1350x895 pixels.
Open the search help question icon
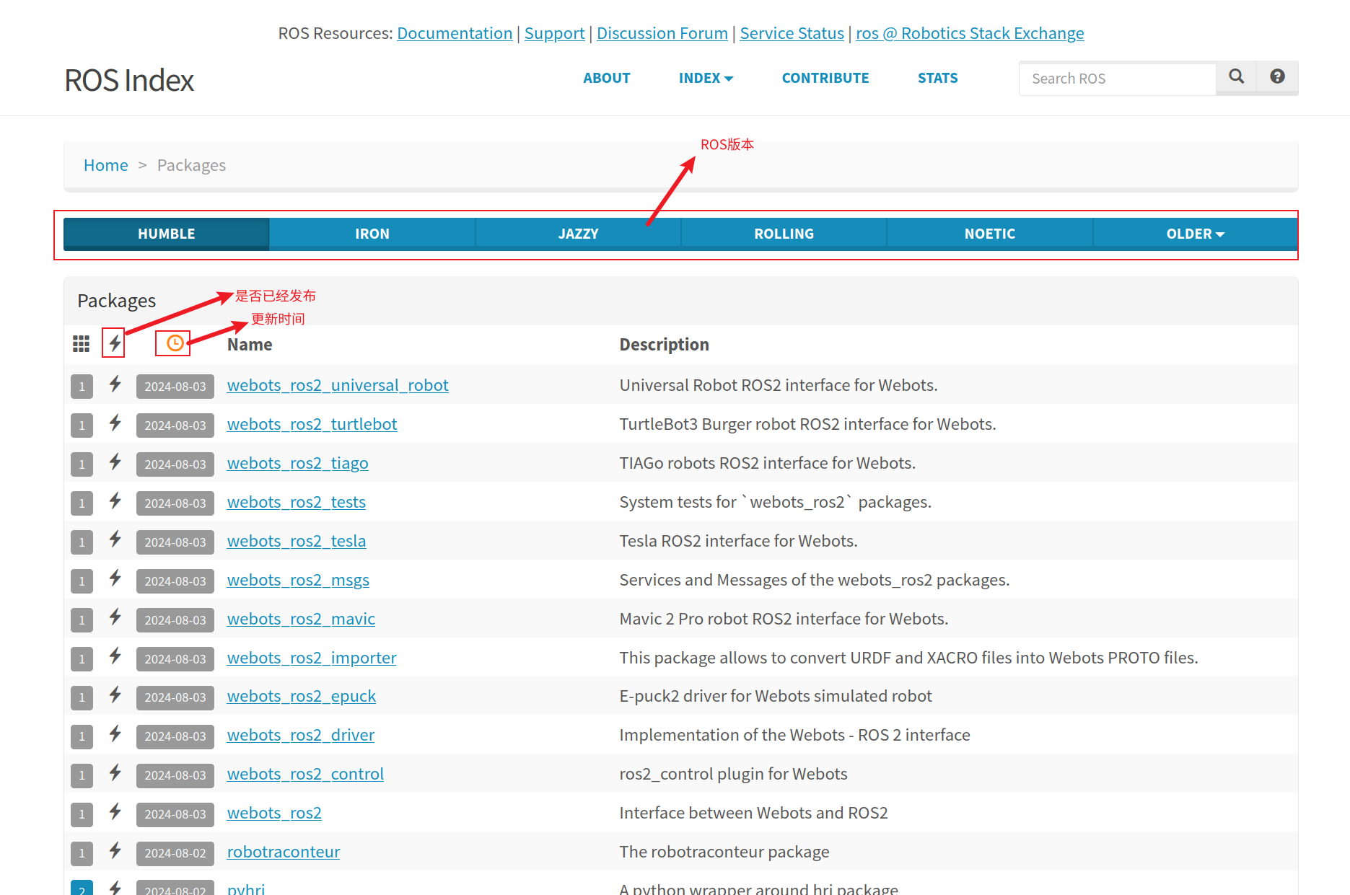[1277, 78]
